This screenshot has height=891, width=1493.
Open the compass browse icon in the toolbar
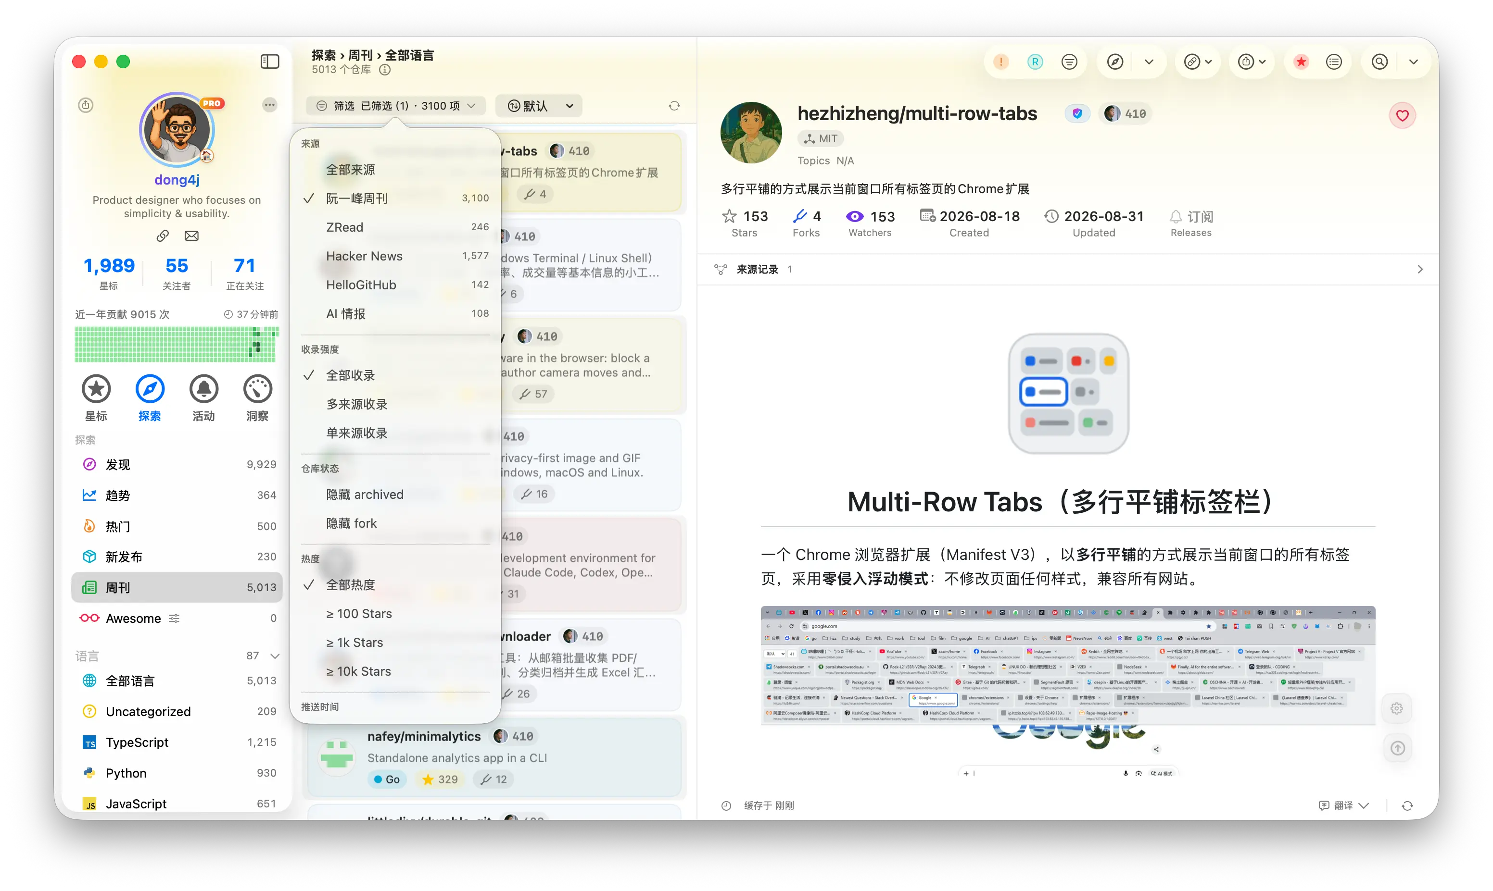(x=1115, y=61)
